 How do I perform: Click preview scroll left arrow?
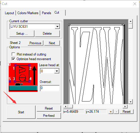point(66,106)
